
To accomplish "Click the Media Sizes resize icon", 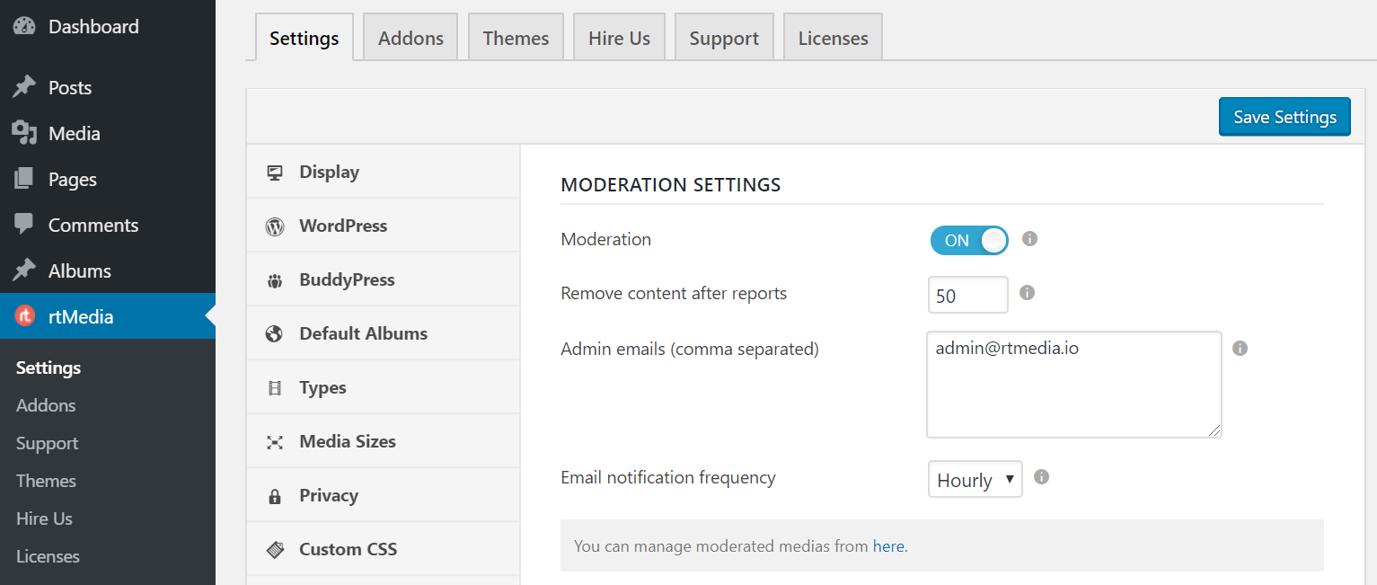I will (275, 440).
